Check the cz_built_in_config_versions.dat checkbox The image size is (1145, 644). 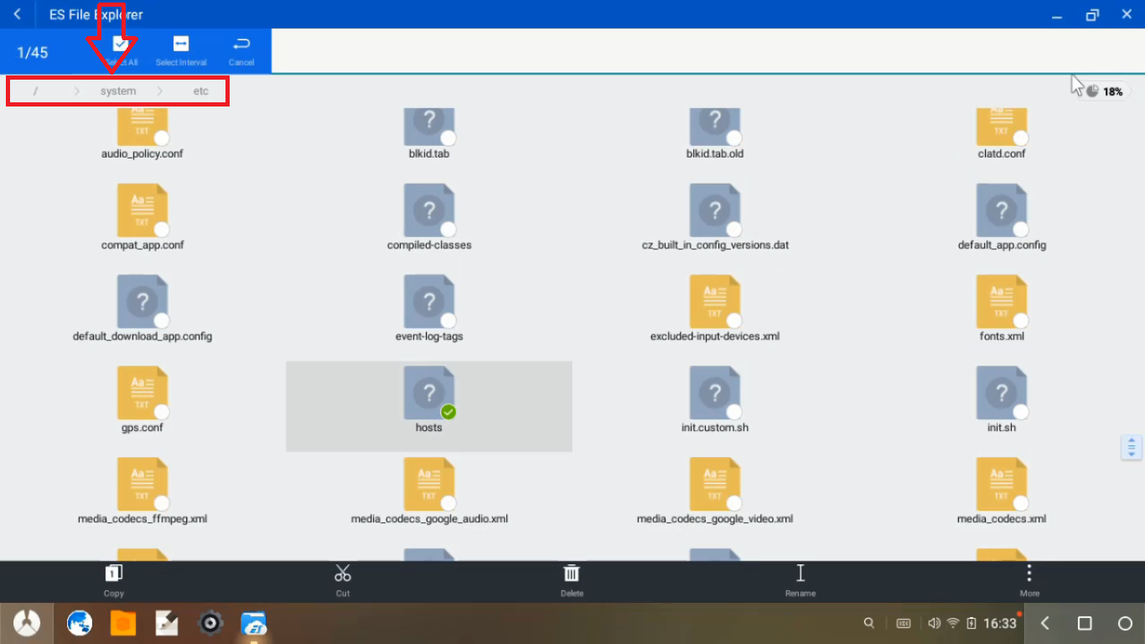(x=734, y=229)
